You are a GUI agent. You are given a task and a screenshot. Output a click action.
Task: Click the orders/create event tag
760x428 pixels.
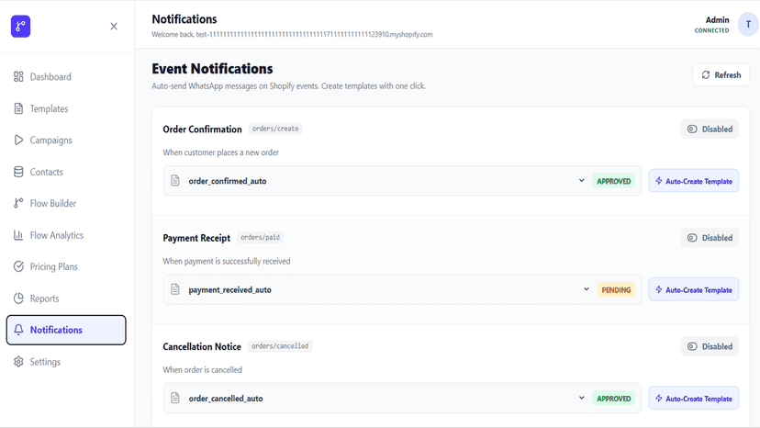(x=275, y=129)
